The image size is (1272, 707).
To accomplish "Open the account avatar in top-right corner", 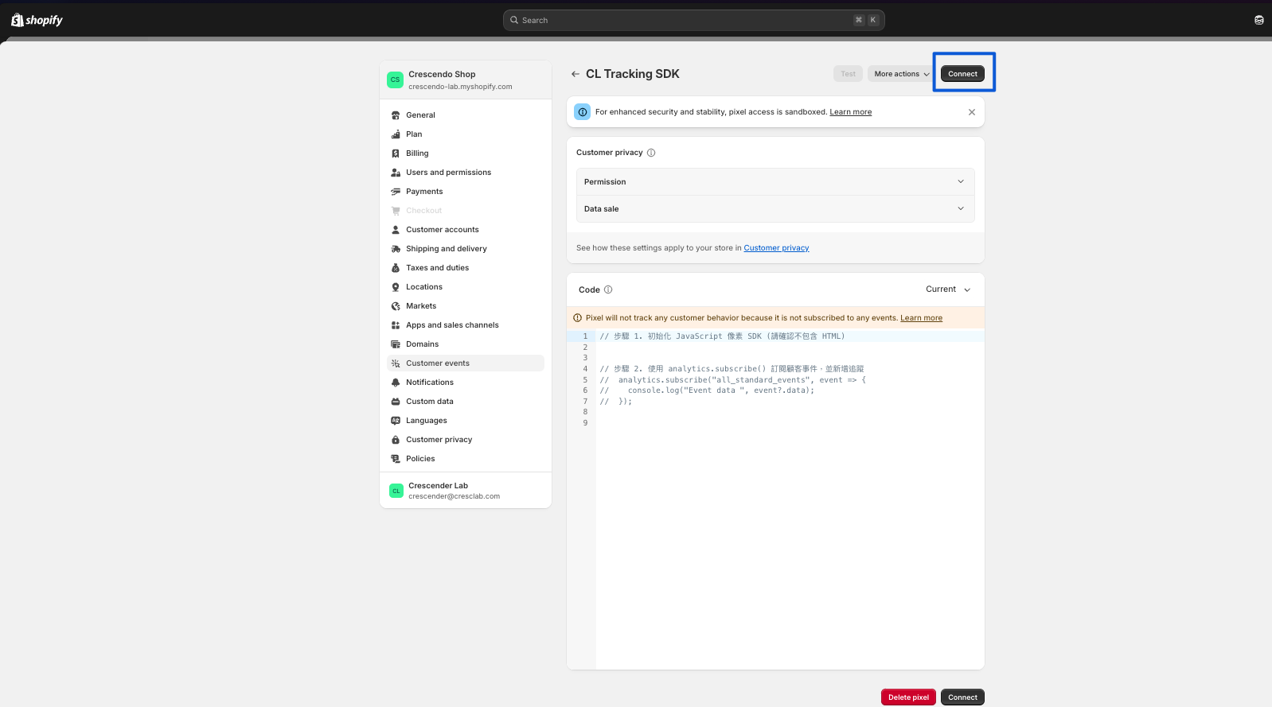I will point(1258,20).
